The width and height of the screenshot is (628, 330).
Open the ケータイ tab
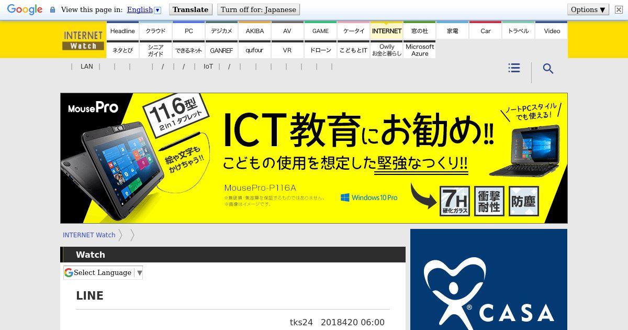click(x=354, y=31)
